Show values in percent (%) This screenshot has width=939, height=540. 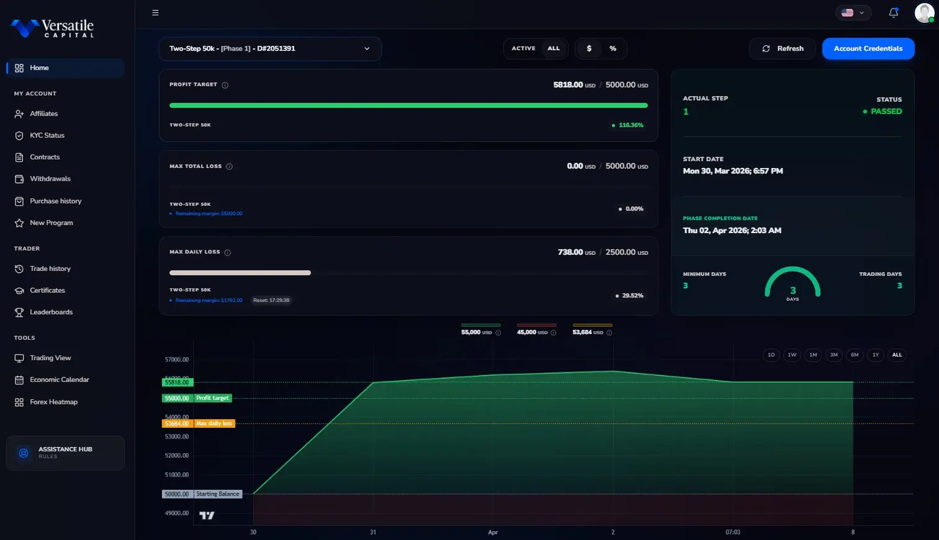(x=613, y=48)
